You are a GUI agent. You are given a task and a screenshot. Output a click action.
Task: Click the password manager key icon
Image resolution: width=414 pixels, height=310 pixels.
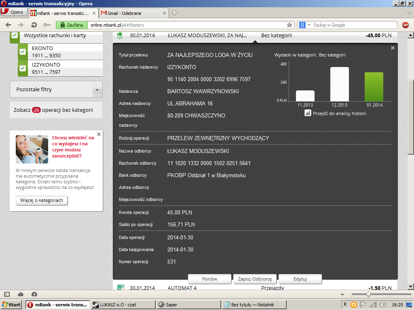47,25
